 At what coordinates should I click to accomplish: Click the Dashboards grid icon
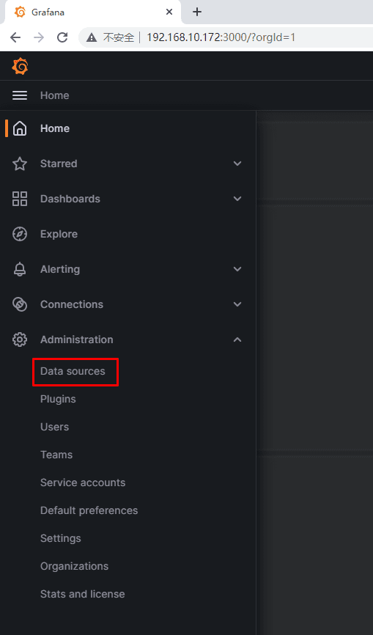tap(19, 199)
